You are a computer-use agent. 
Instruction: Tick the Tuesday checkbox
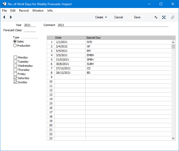click(x=15, y=62)
